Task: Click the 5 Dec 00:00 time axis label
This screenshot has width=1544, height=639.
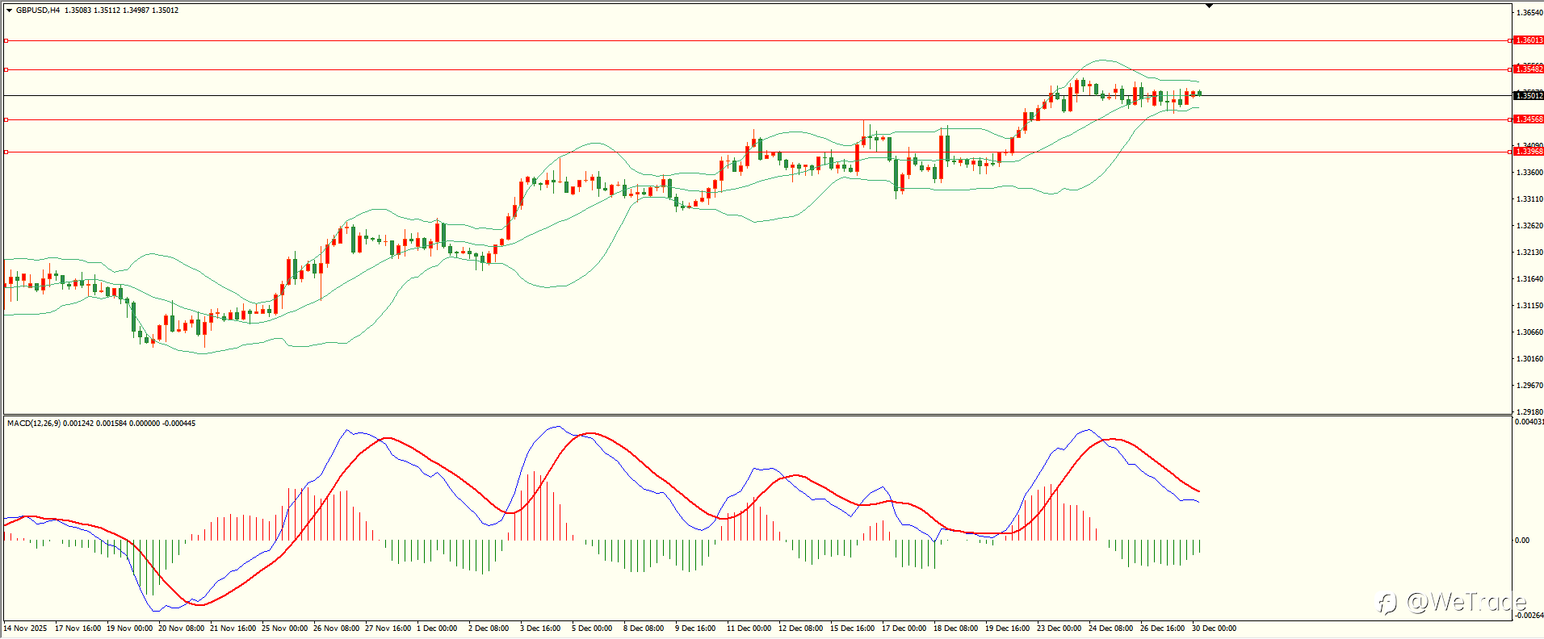Action: coord(592,629)
